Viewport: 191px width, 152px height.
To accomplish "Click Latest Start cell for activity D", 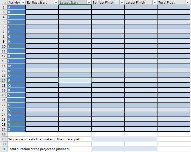I will click(75, 22).
